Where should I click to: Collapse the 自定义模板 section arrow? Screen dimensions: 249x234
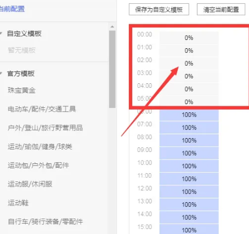click(x=1, y=33)
